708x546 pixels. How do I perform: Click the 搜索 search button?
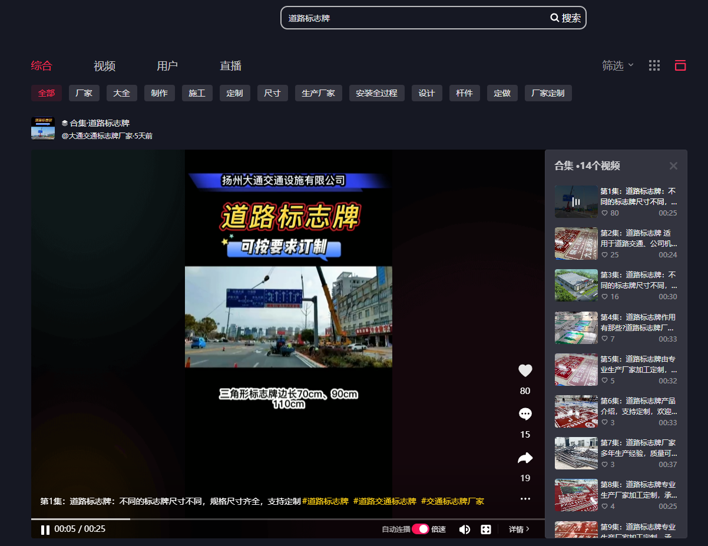tap(565, 18)
